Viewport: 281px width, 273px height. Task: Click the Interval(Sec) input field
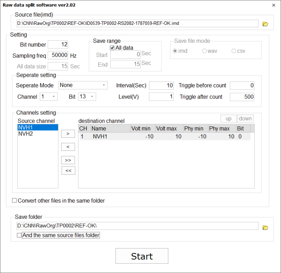(x=161, y=85)
